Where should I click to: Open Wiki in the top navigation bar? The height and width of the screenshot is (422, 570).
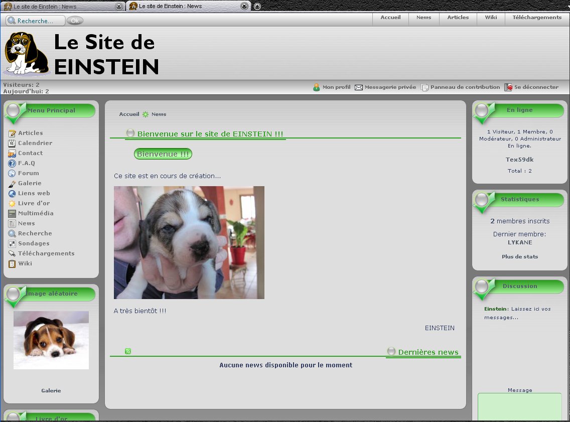pos(491,18)
